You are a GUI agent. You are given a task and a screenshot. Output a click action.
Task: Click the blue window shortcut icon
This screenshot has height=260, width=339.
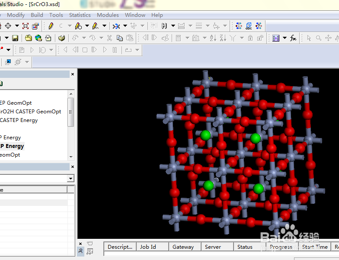[x=8, y=62]
